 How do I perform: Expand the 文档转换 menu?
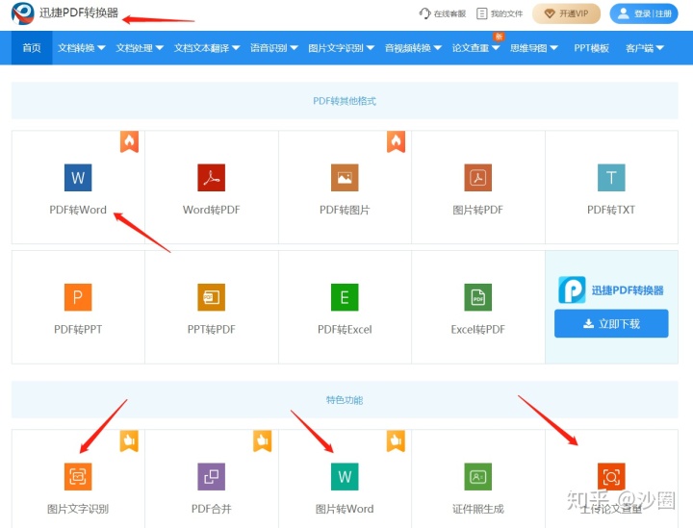click(81, 48)
